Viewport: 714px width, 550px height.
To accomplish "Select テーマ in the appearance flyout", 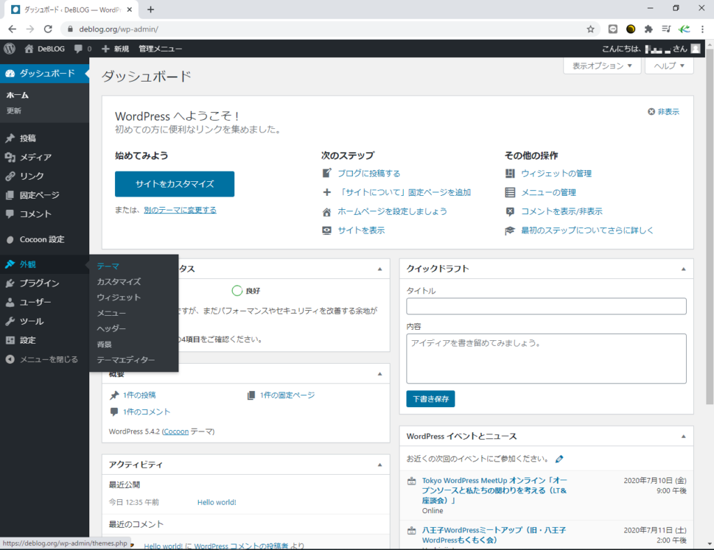I will 108,266.
